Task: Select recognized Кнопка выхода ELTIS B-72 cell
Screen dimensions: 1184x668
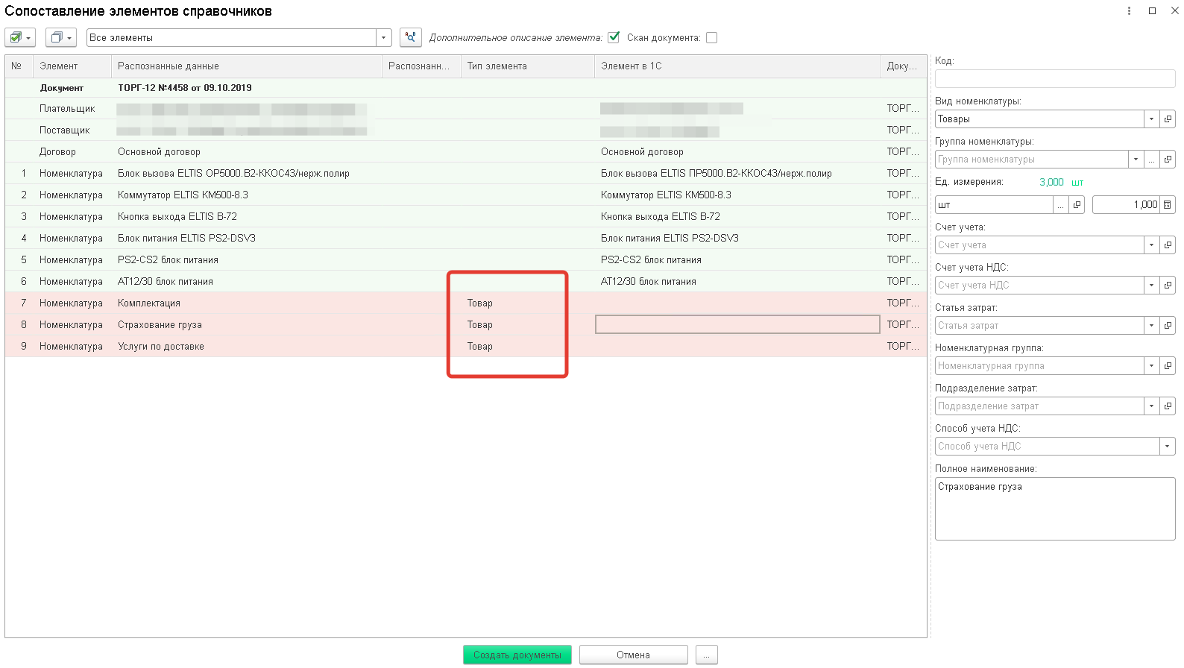Action: coord(246,217)
